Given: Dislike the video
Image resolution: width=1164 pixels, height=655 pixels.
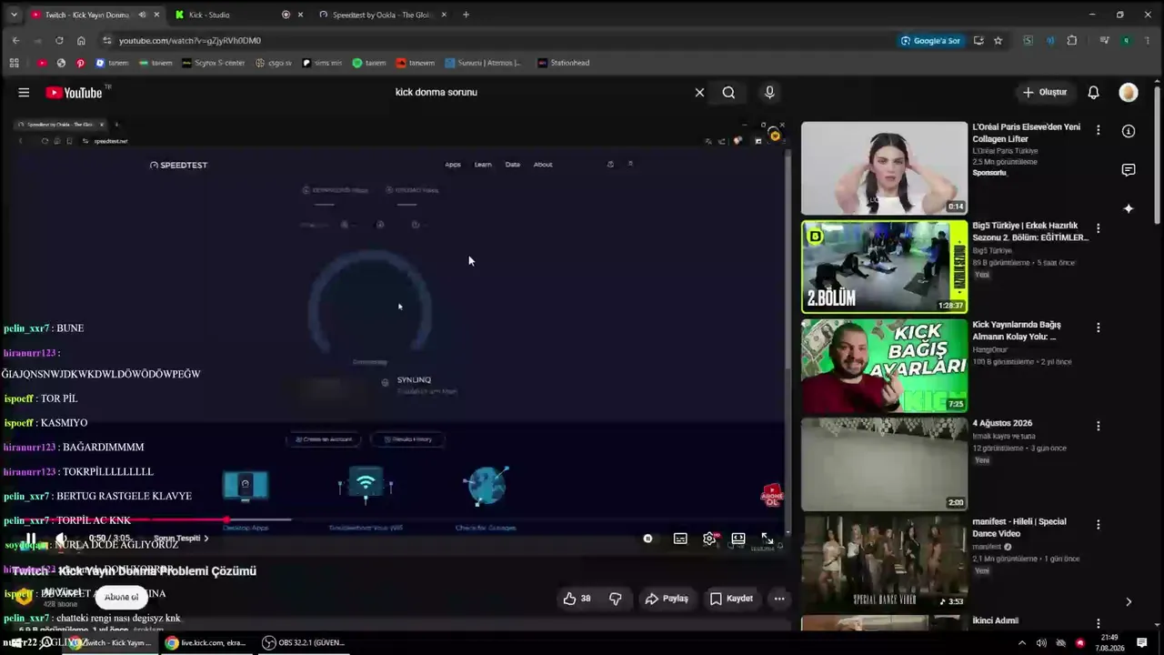Looking at the screenshot, I should click(x=616, y=599).
